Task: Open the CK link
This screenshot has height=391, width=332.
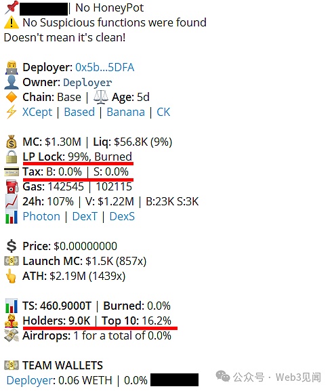Action: 163,112
